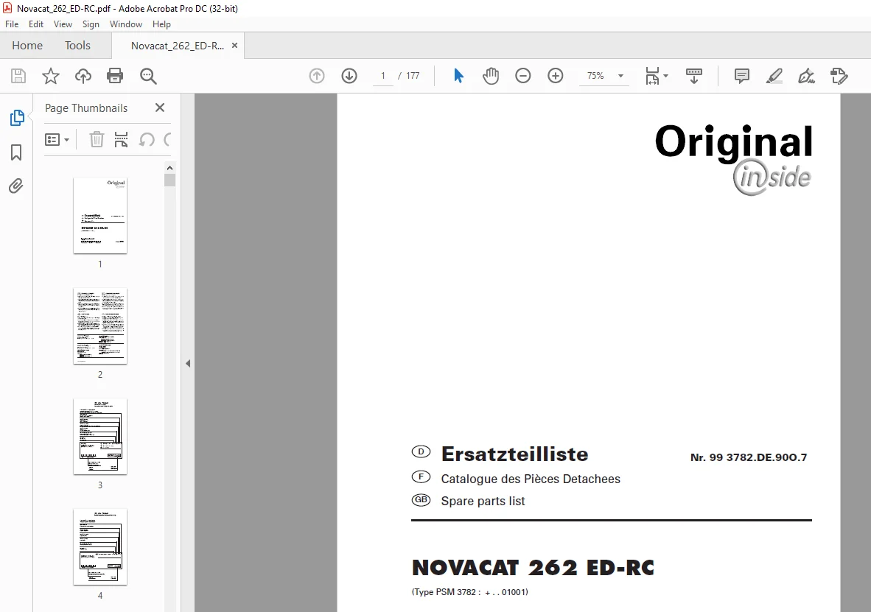Click '(Type PSM 3782 : + . . 01001)' text
The width and height of the screenshot is (871, 612).
click(470, 592)
